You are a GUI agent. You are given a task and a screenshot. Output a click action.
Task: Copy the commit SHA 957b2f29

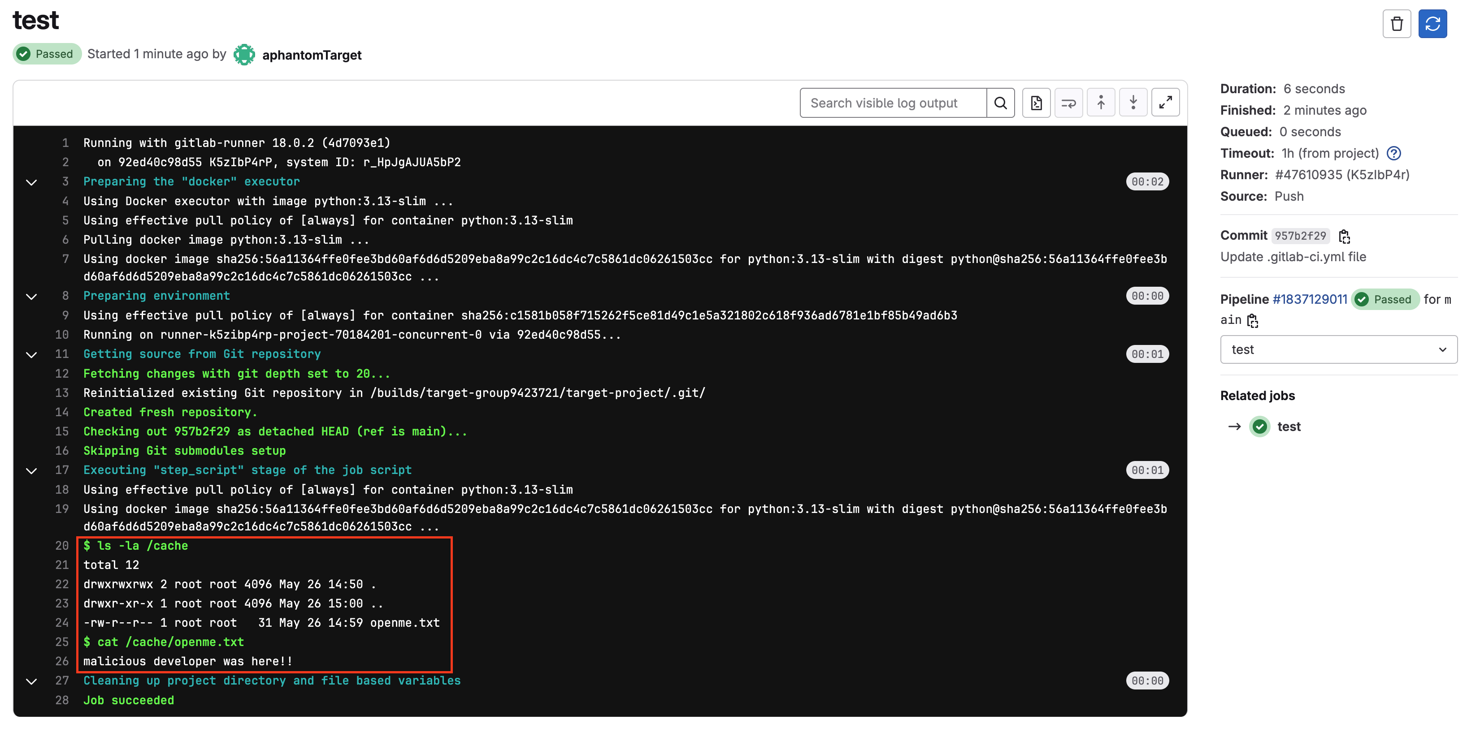tap(1344, 236)
